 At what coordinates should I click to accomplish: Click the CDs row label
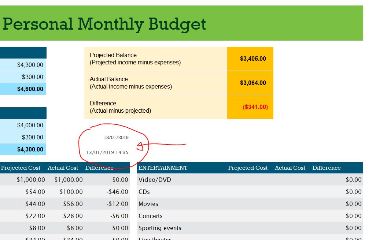coord(144,192)
